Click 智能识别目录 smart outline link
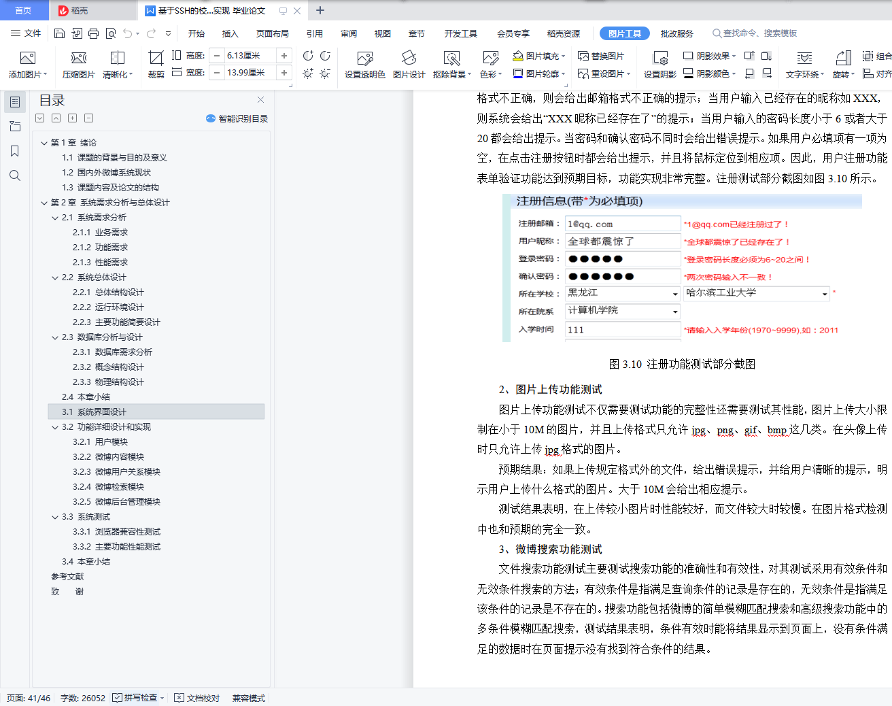This screenshot has height=706, width=892. point(237,118)
